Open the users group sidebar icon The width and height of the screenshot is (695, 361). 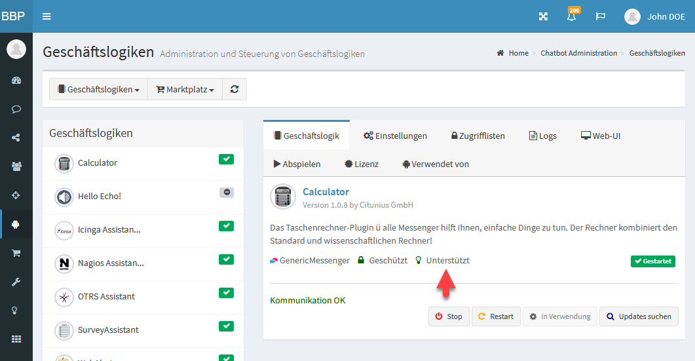point(16,166)
